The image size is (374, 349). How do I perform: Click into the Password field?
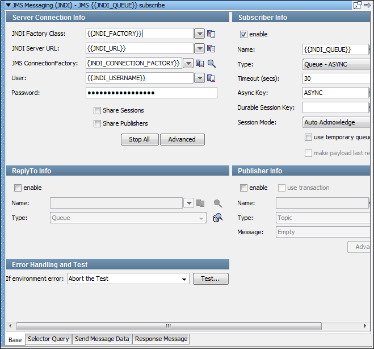pyautogui.click(x=151, y=93)
